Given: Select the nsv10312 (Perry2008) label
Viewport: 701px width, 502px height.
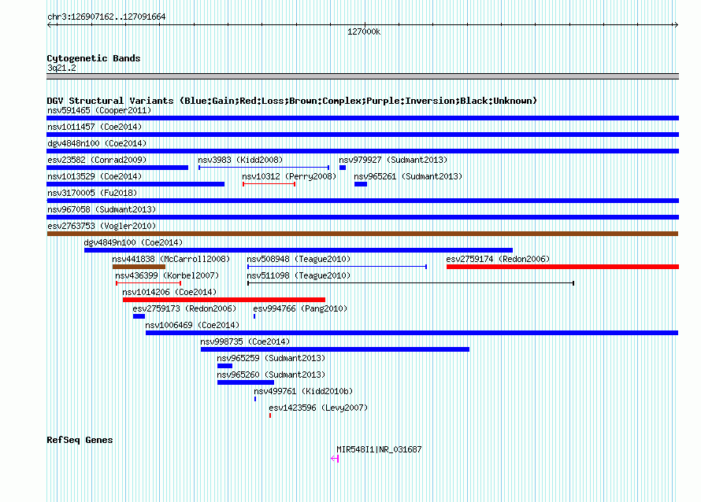Looking at the screenshot, I should coord(289,176).
